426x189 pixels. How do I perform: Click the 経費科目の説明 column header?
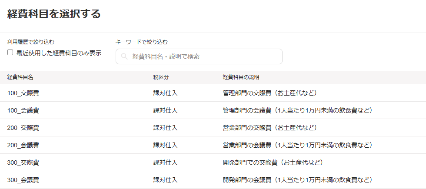tap(241, 77)
